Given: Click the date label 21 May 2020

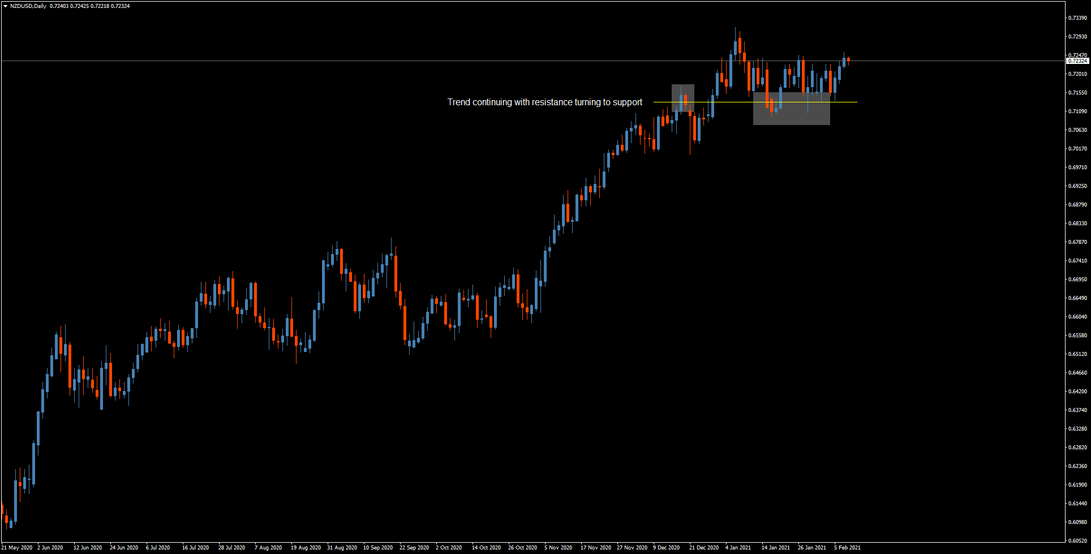Looking at the screenshot, I should click(x=17, y=547).
